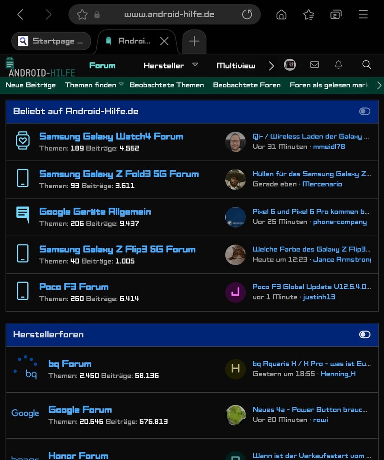Expand the Themen finden dropdown arrow
384x460 pixels.
pos(121,84)
